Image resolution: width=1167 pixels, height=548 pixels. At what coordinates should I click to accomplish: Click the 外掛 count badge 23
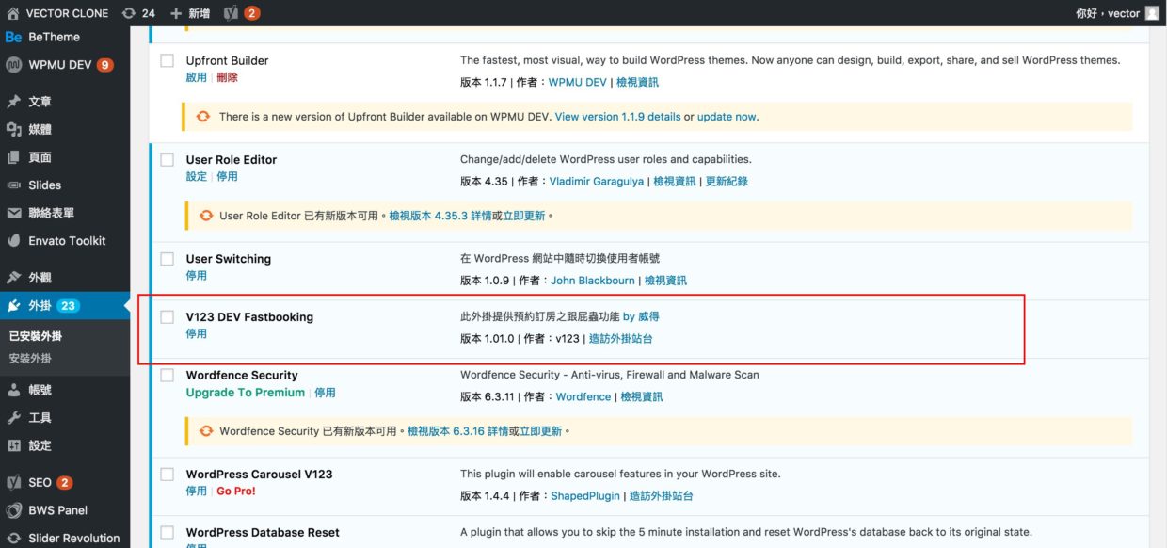[x=68, y=305]
